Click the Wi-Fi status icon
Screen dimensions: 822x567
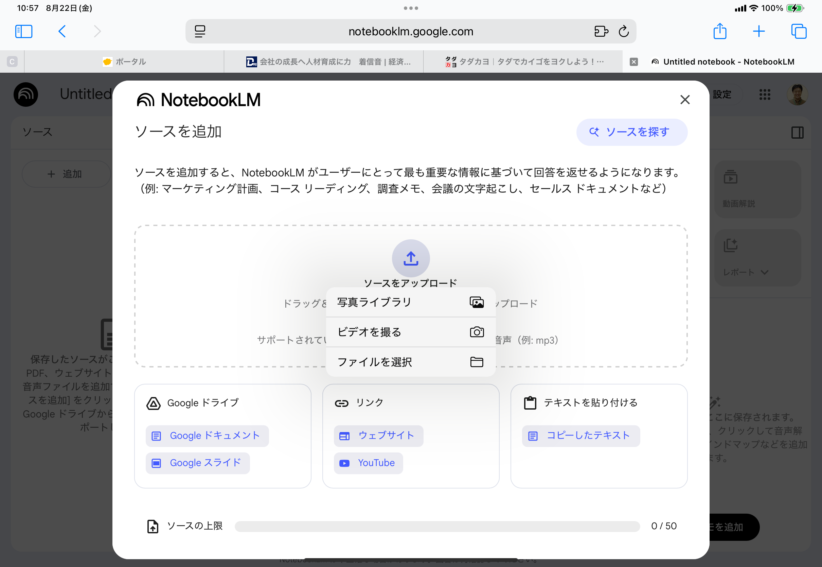coord(753,8)
